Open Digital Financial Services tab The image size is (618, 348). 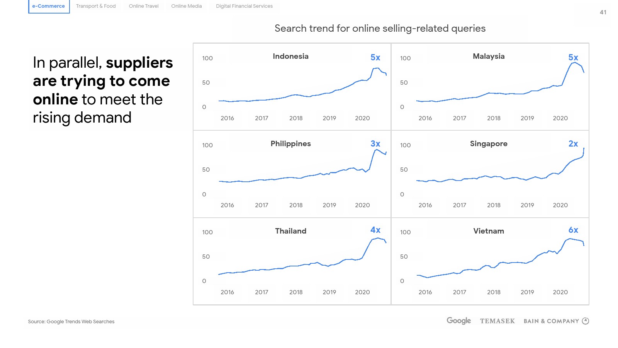click(x=244, y=6)
